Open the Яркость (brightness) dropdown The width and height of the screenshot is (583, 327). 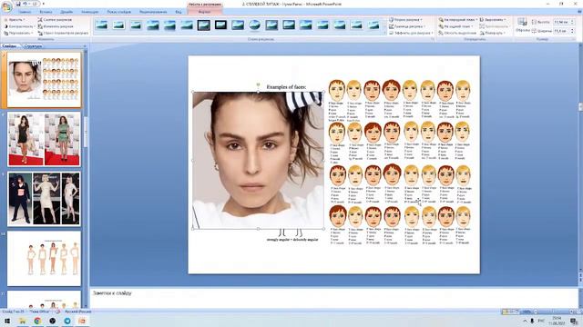pyautogui.click(x=15, y=19)
